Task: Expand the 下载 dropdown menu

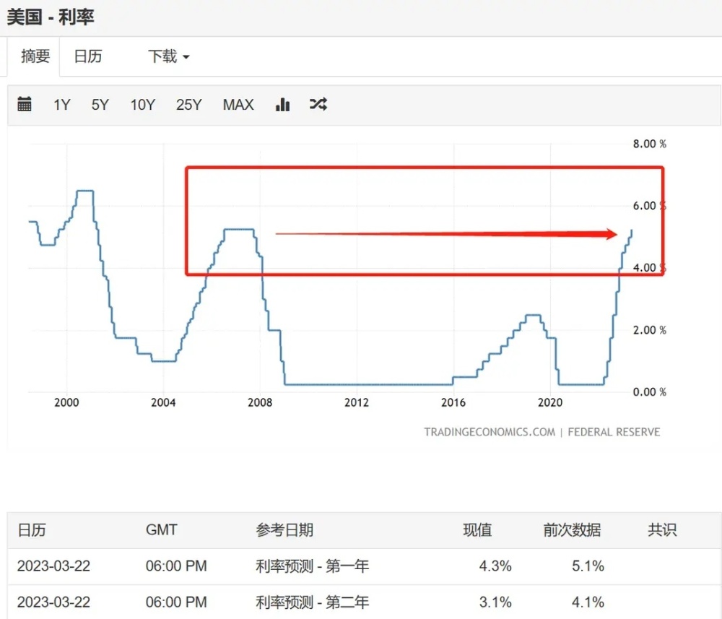Action: tap(168, 56)
